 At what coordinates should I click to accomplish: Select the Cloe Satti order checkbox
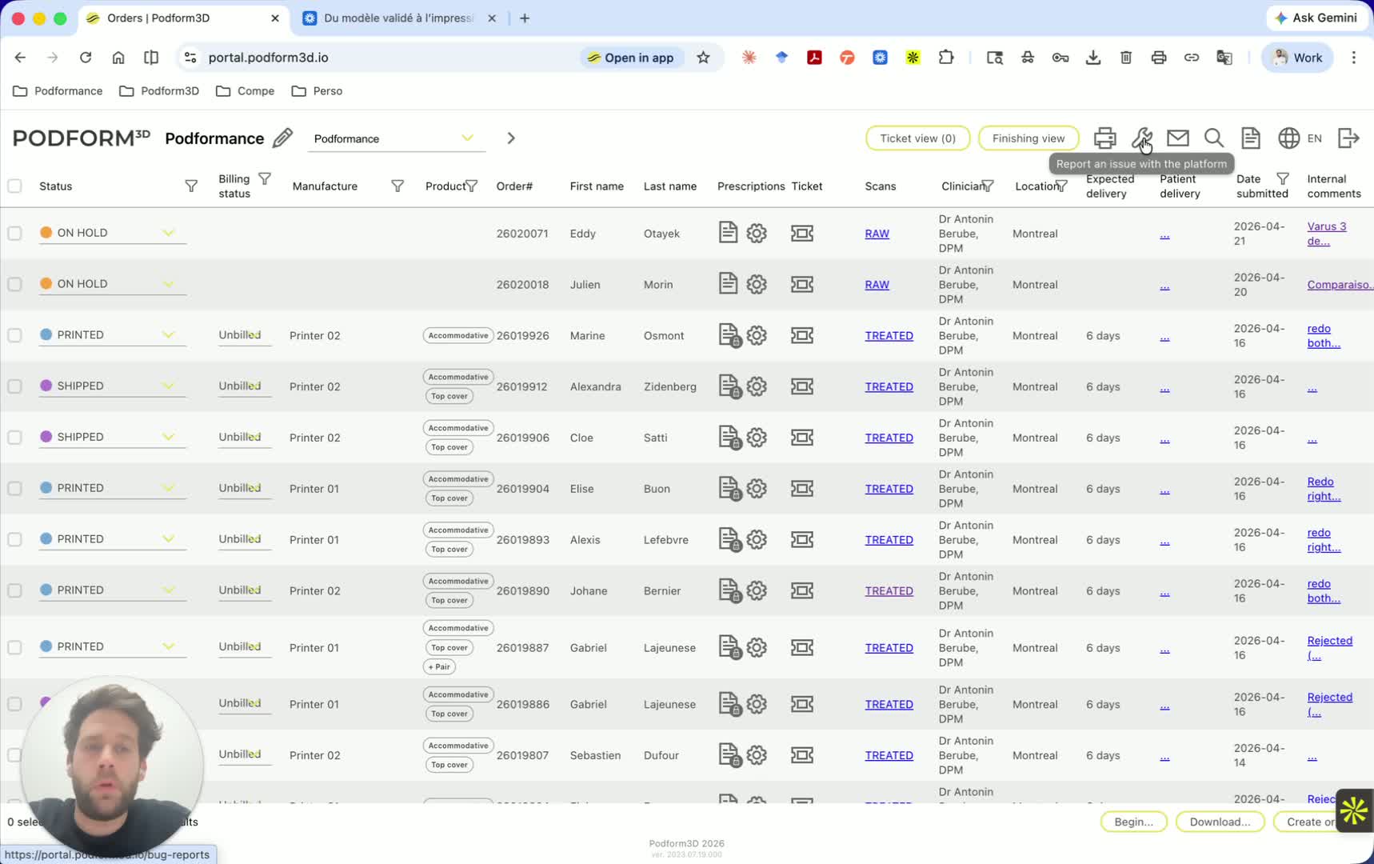pos(14,438)
